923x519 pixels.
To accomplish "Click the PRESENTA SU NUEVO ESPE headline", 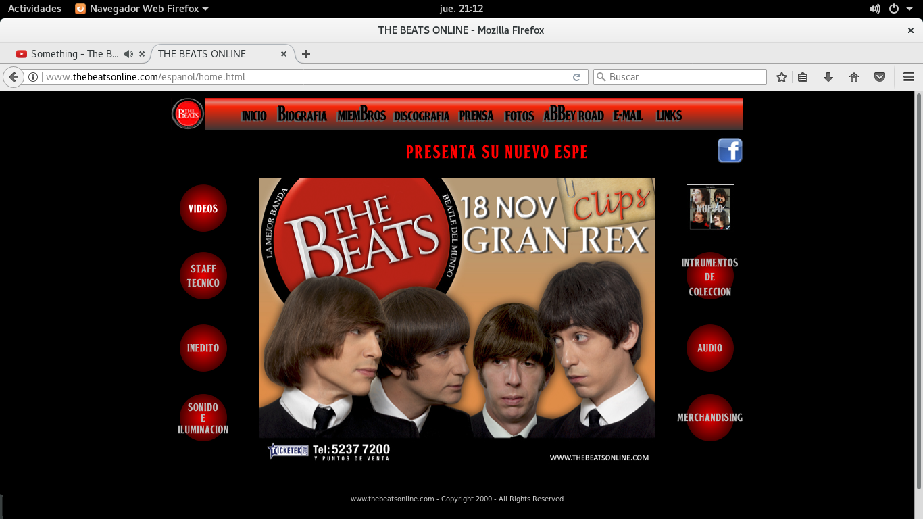I will pos(497,153).
